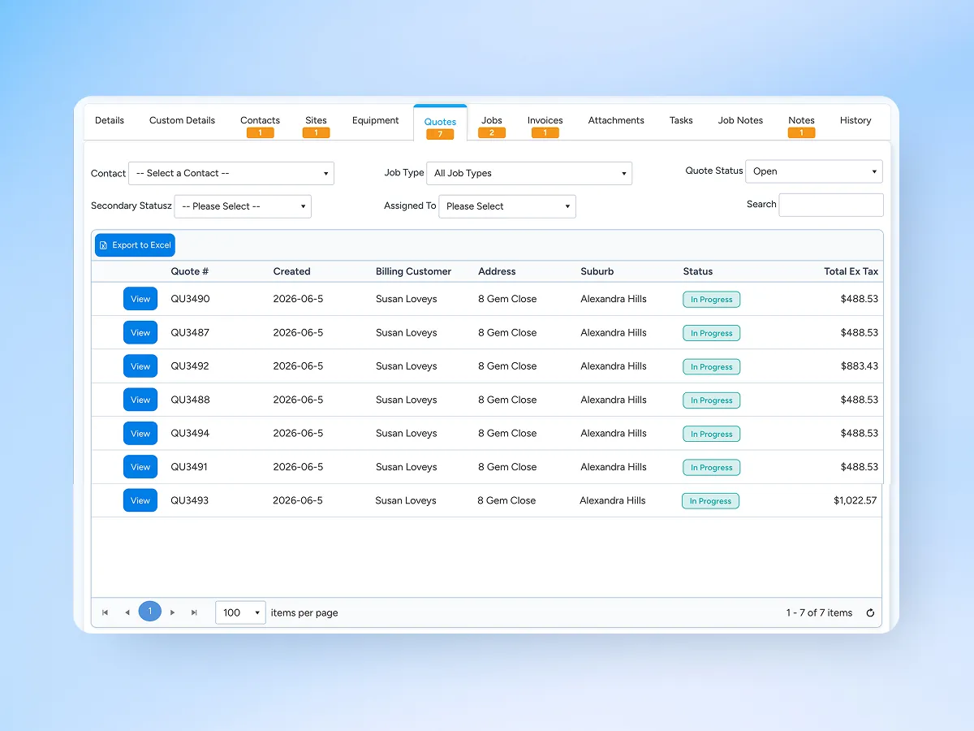974x731 pixels.
Task: Click the 1 - 7 of 7 items text
Action: (819, 613)
